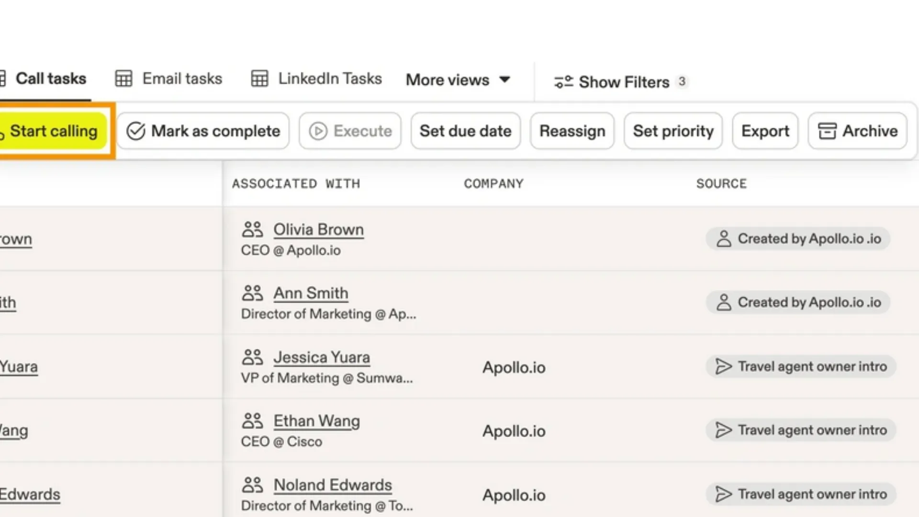Click the paper plane icon in Jessica Yuara's source

pos(723,367)
